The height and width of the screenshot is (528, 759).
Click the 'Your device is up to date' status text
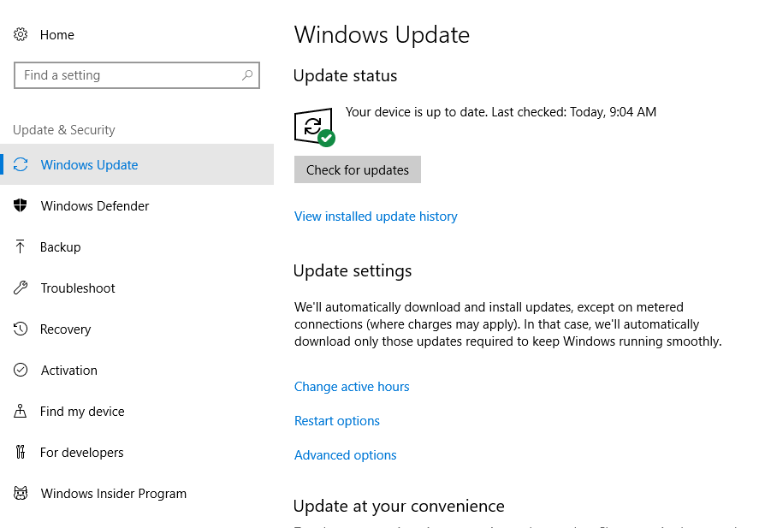(501, 112)
